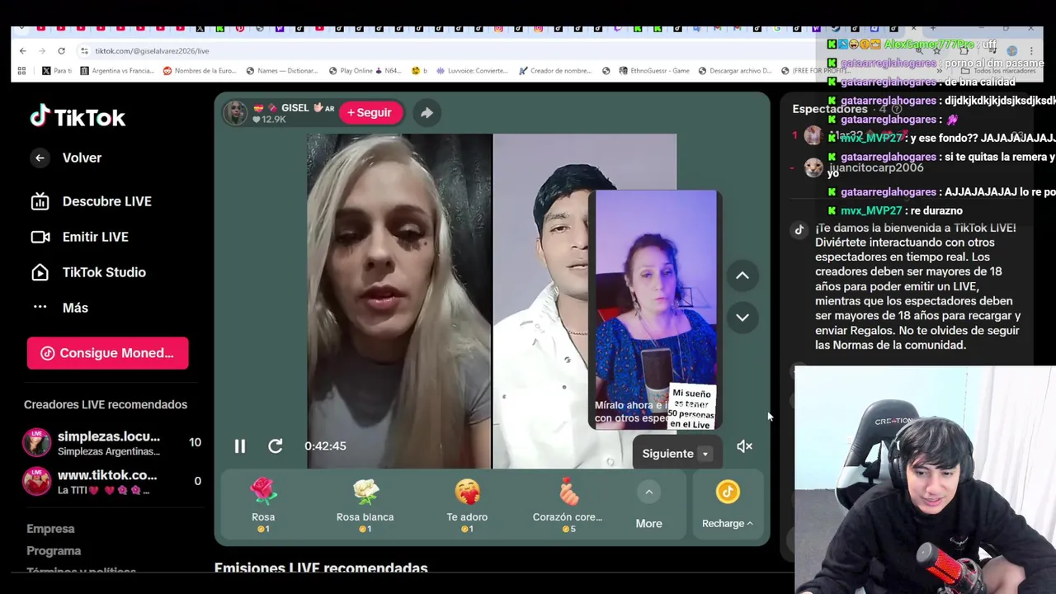Open the dropdown arrow next to Siguiente

pyautogui.click(x=705, y=454)
